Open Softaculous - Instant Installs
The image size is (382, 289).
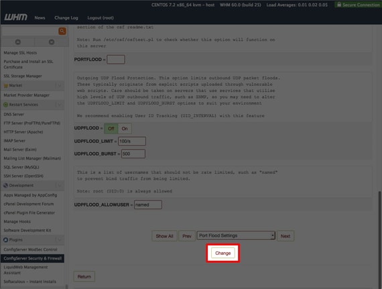pos(29,282)
